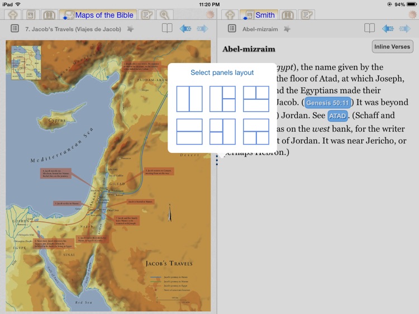Follow the ATAD cross-reference link

coord(337,116)
